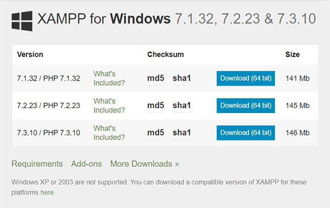Download XAMPP 7.2.23 64 bit
This screenshot has height=208, width=330.
click(246, 105)
